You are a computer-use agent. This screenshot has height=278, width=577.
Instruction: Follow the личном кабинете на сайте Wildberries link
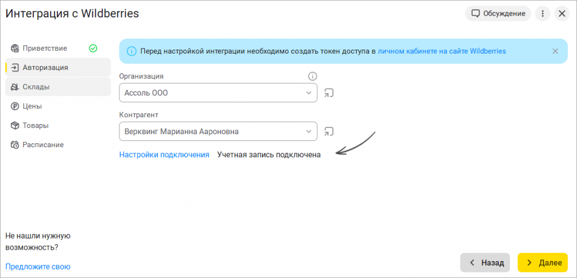coord(442,51)
